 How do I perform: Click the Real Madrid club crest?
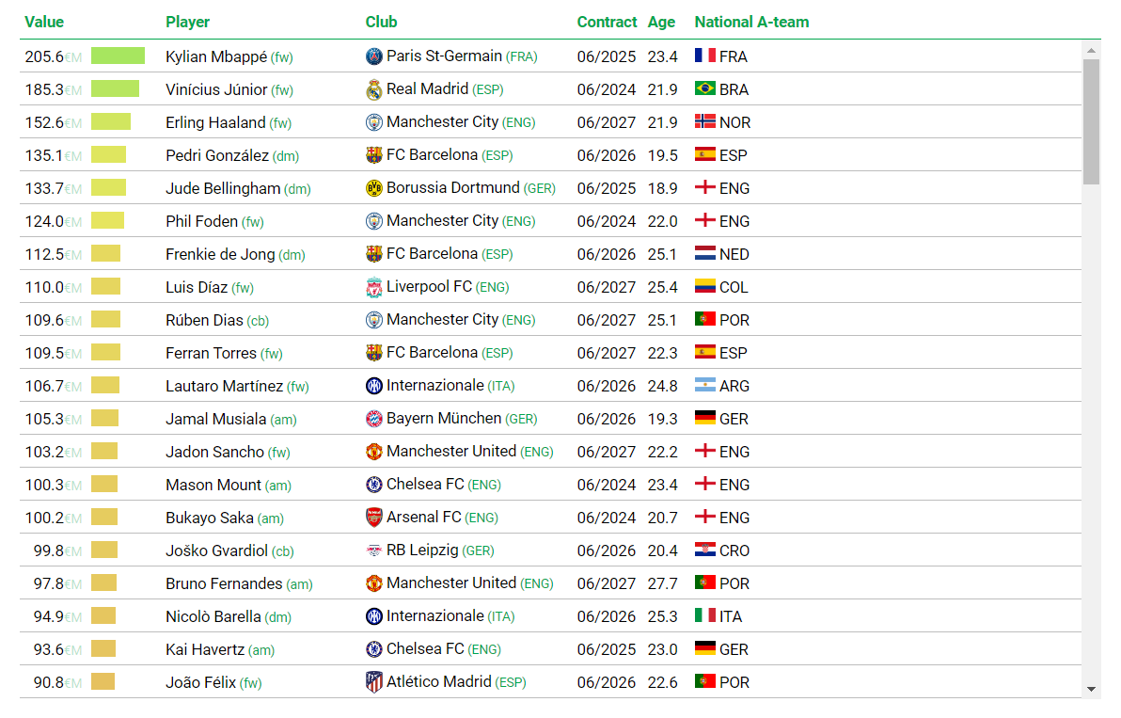374,89
